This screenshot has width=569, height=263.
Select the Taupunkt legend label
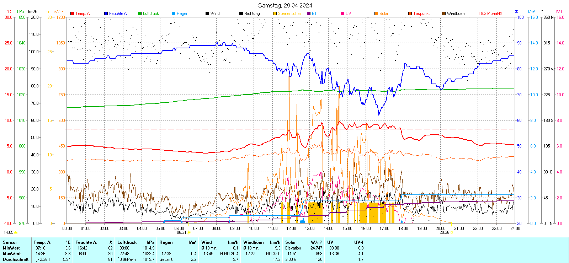coord(421,14)
